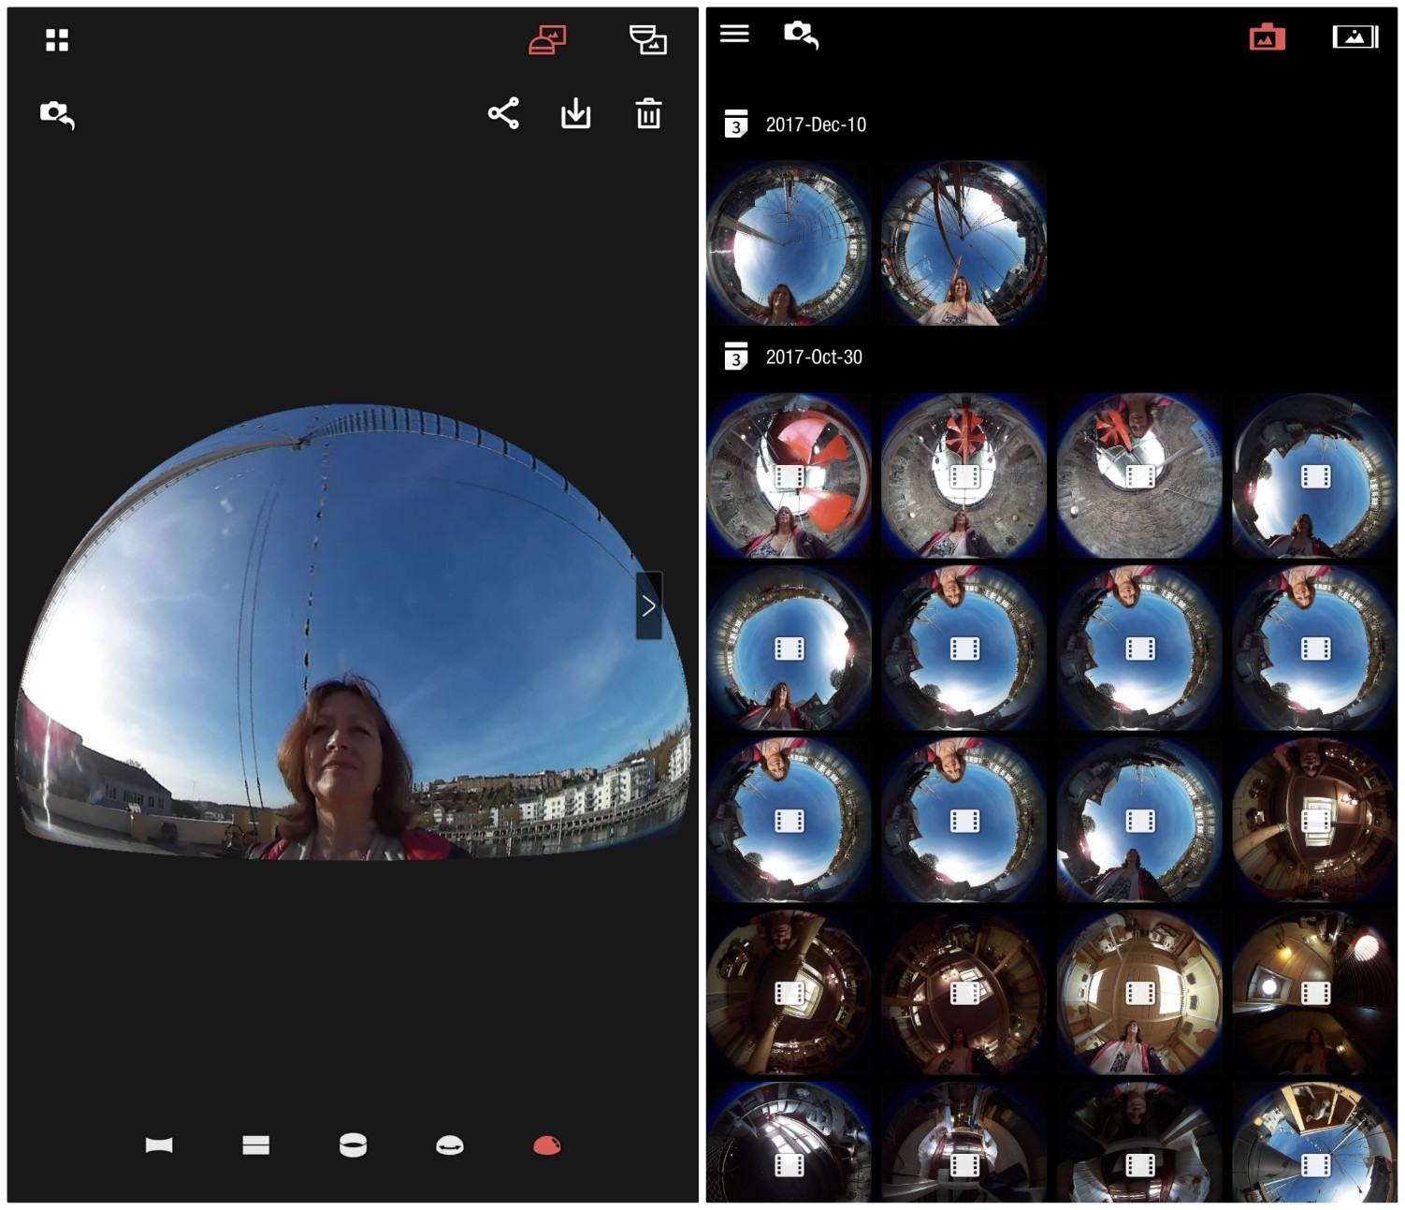Select the dome view mode
1405x1210 pixels.
pyautogui.click(x=450, y=1144)
